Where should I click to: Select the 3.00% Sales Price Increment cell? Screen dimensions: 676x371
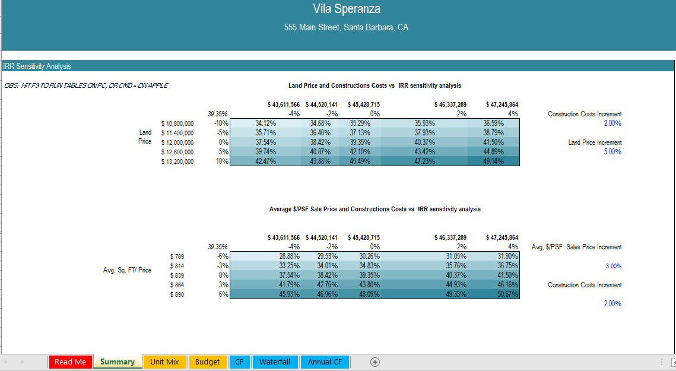613,266
